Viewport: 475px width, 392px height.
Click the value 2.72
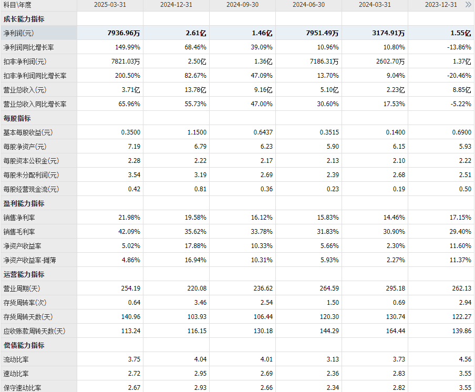(x=134, y=374)
